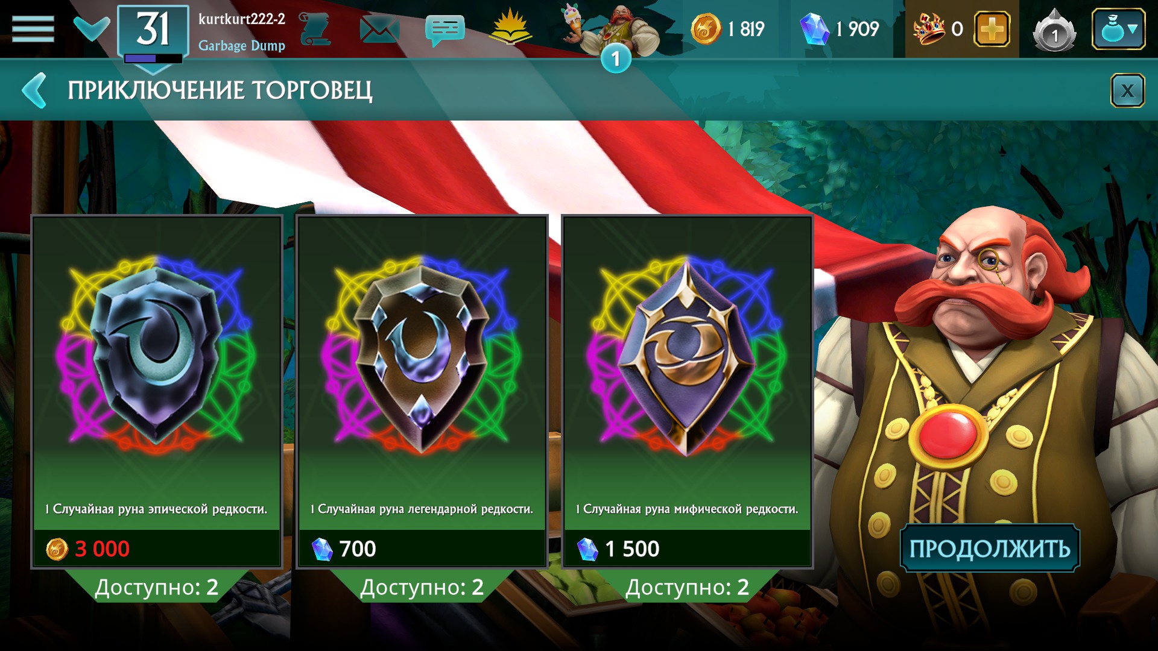Screen dimensions: 1158x651
Task: Add crowns with the plus button
Action: [x=992, y=29]
